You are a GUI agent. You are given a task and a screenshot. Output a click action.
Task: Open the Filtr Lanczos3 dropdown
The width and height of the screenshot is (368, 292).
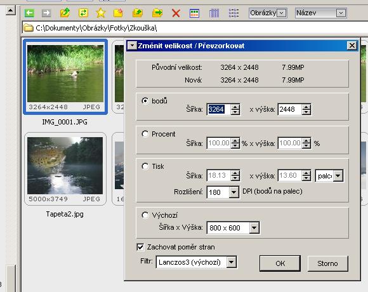232,262
